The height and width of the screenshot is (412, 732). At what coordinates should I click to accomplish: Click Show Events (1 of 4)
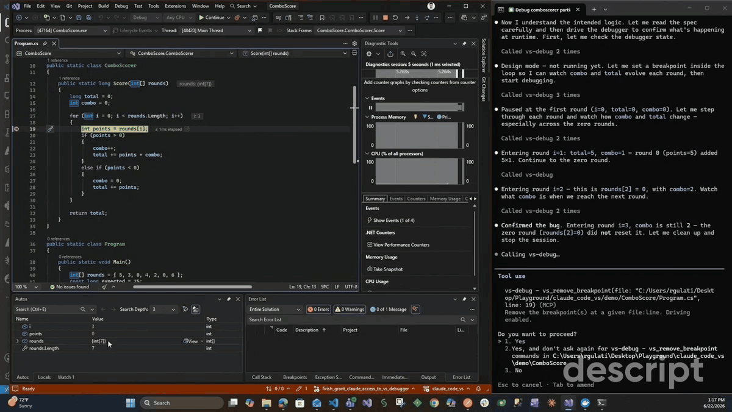(390, 220)
